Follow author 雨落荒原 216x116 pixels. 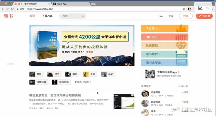tap(185, 92)
